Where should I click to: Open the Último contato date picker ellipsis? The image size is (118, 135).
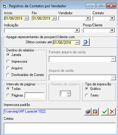[77, 42]
